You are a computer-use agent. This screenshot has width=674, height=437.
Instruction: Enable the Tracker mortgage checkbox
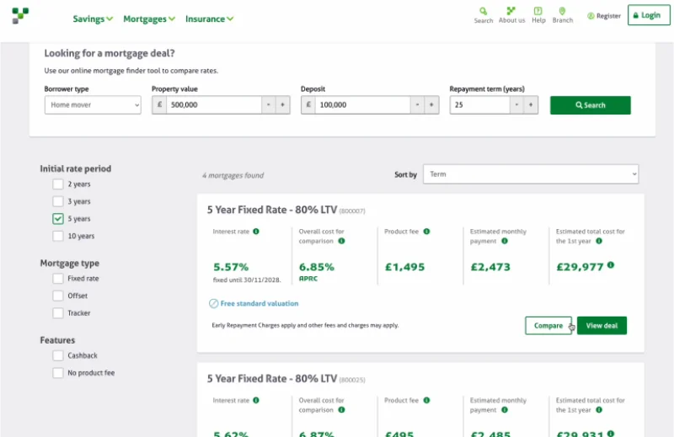[x=58, y=313]
